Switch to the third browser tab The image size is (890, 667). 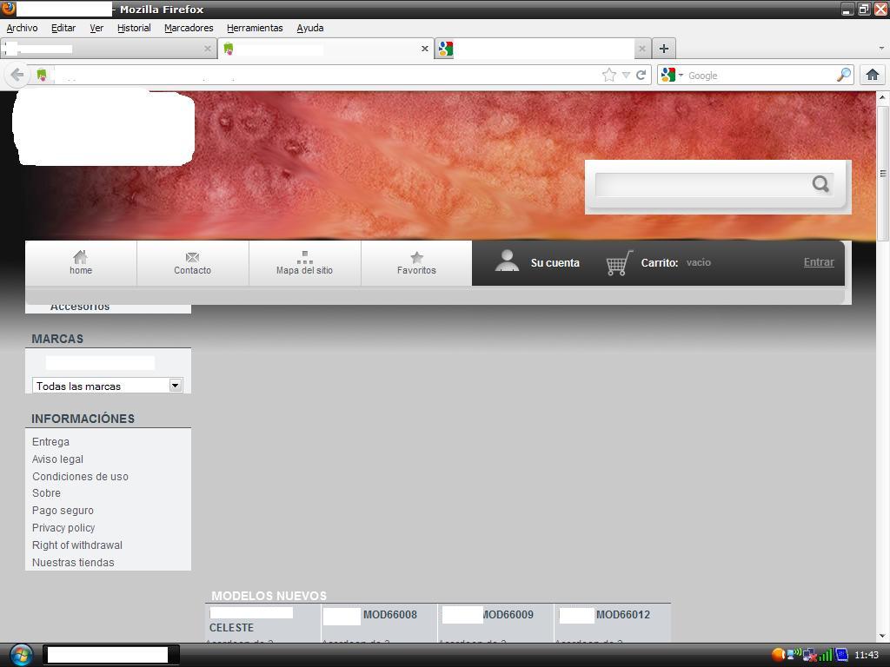542,49
